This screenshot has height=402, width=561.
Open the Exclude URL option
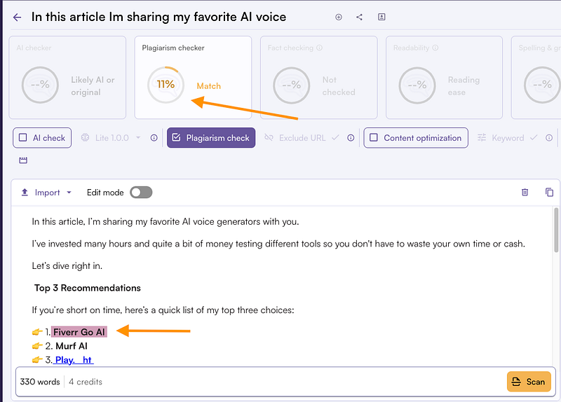(302, 138)
